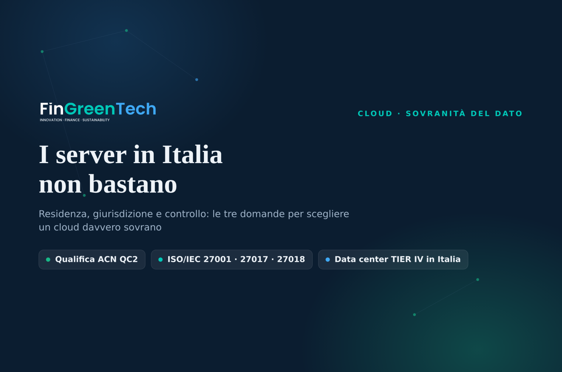The width and height of the screenshot is (562, 372).
Task: Click the ISO/IEC 27001 · 27017 · 27018 badge
Action: pos(232,259)
